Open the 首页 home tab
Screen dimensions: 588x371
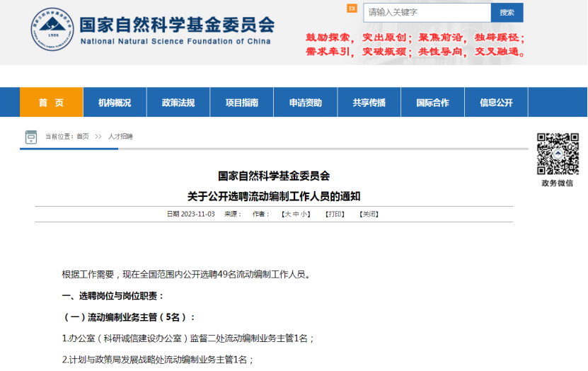coord(51,103)
